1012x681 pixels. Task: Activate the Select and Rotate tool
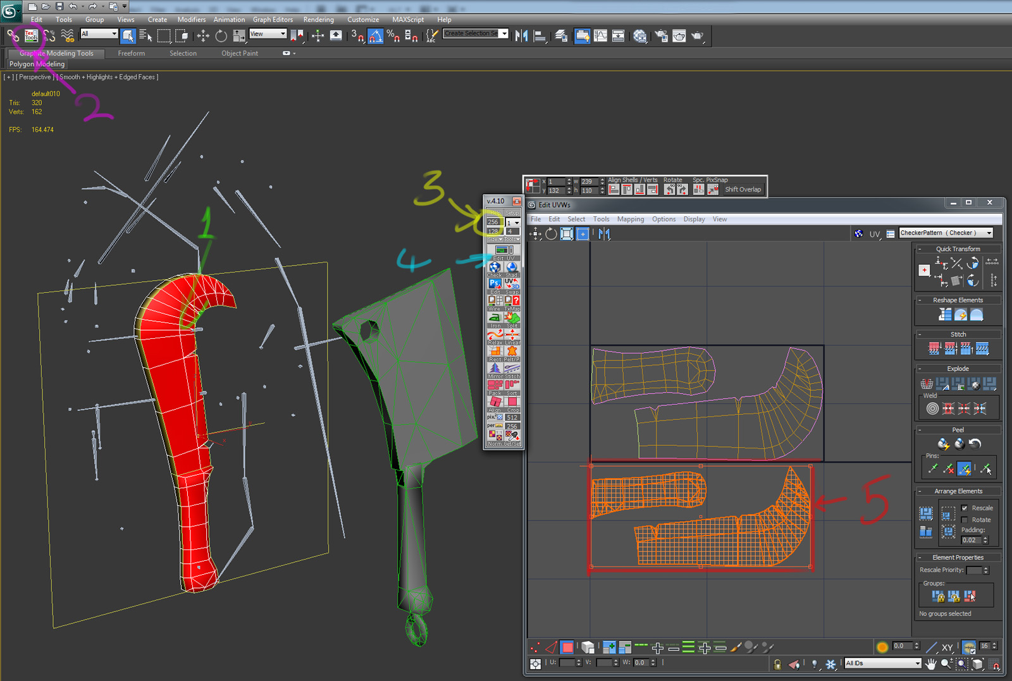221,36
